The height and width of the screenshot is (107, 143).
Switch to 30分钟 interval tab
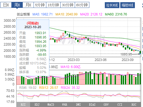click(68, 5)
